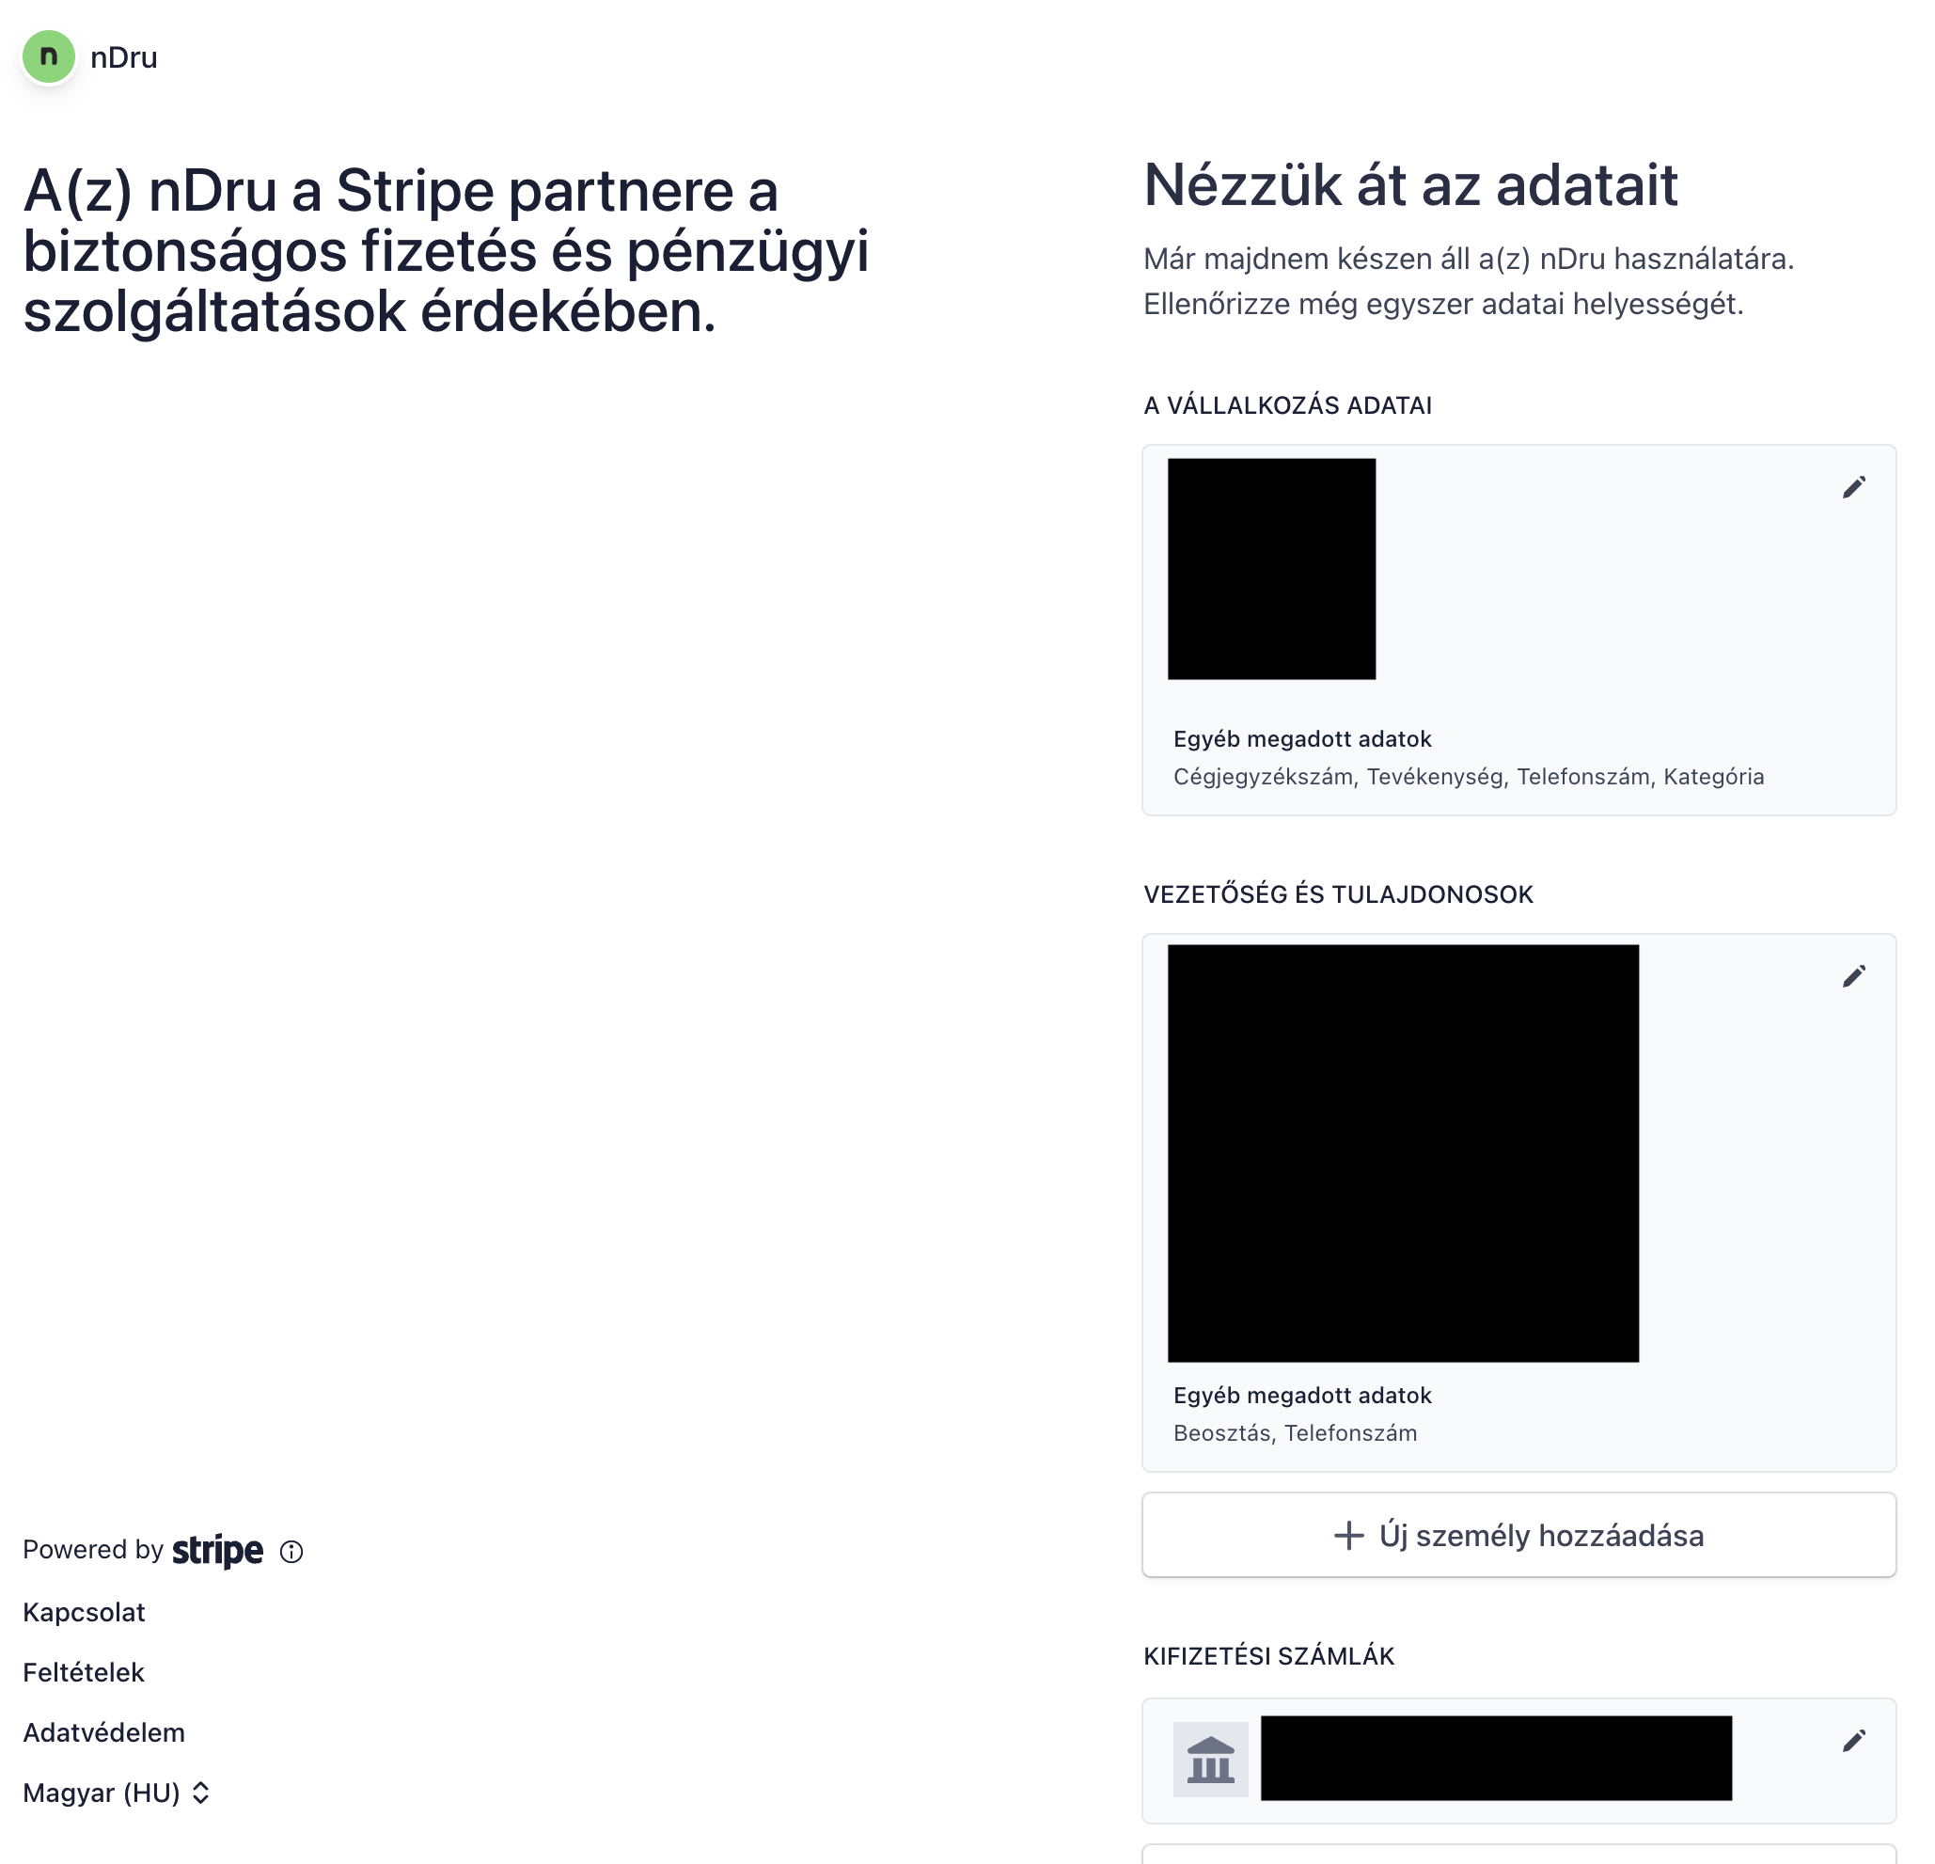The image size is (1935, 1864).
Task: Click Egyéb megadott adatok under business details
Action: [x=1302, y=738]
